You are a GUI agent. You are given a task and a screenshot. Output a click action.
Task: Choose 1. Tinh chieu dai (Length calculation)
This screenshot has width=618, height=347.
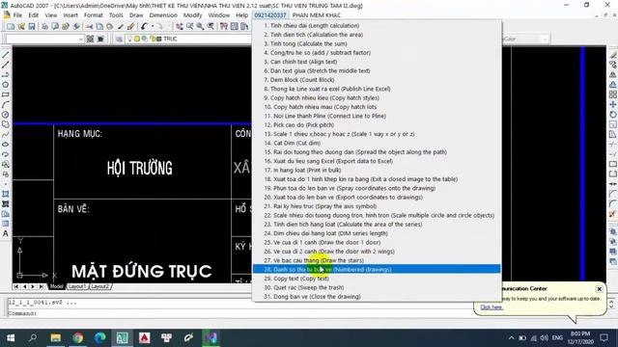point(377,26)
